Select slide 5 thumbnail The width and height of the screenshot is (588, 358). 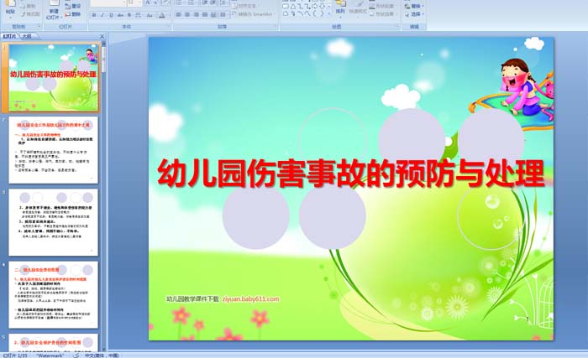[54, 342]
